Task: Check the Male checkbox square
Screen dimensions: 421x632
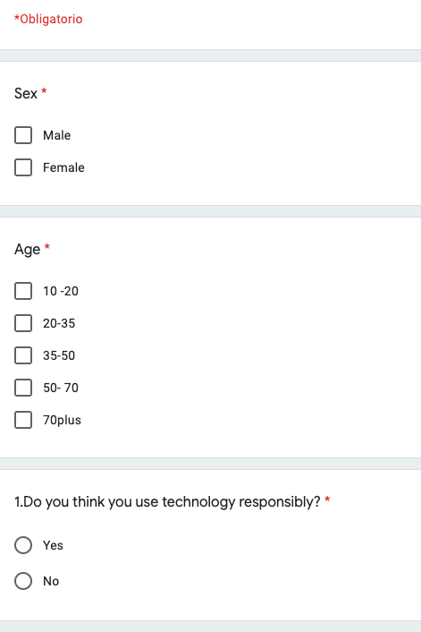Action: (23, 135)
